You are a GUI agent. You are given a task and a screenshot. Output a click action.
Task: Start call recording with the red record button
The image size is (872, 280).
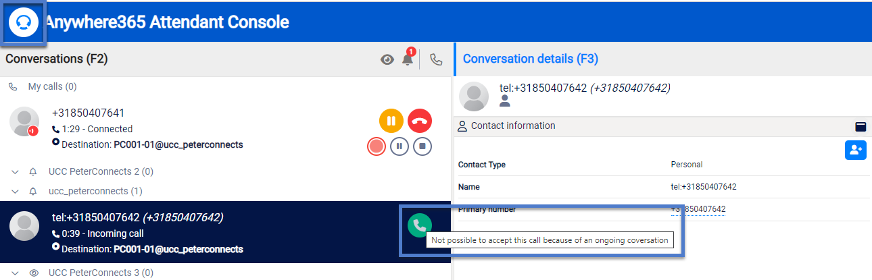pos(377,146)
